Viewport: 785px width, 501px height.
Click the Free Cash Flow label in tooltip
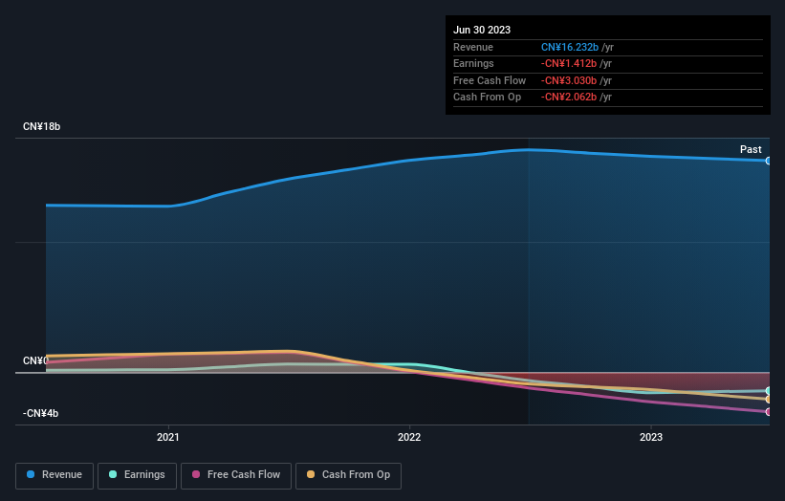click(490, 80)
